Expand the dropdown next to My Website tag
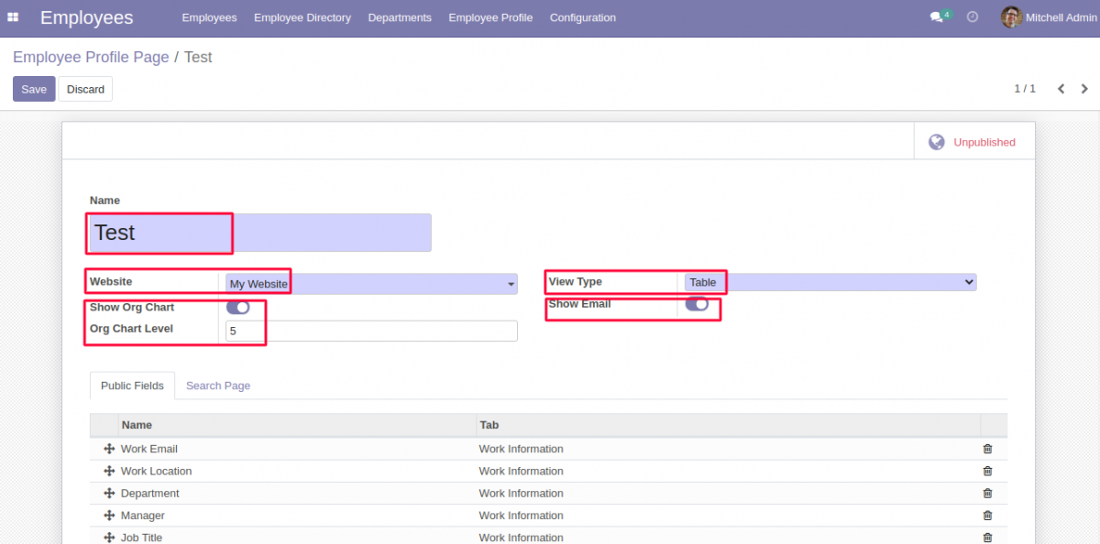The height and width of the screenshot is (544, 1100). pyautogui.click(x=511, y=284)
